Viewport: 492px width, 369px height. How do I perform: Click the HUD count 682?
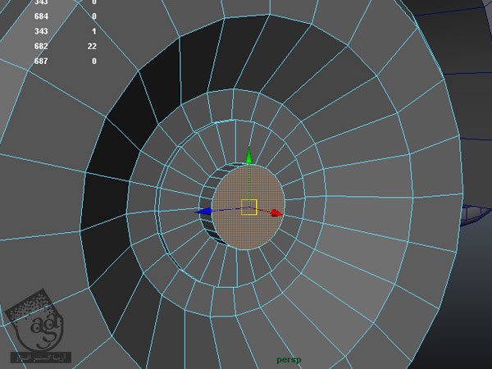click(x=41, y=46)
